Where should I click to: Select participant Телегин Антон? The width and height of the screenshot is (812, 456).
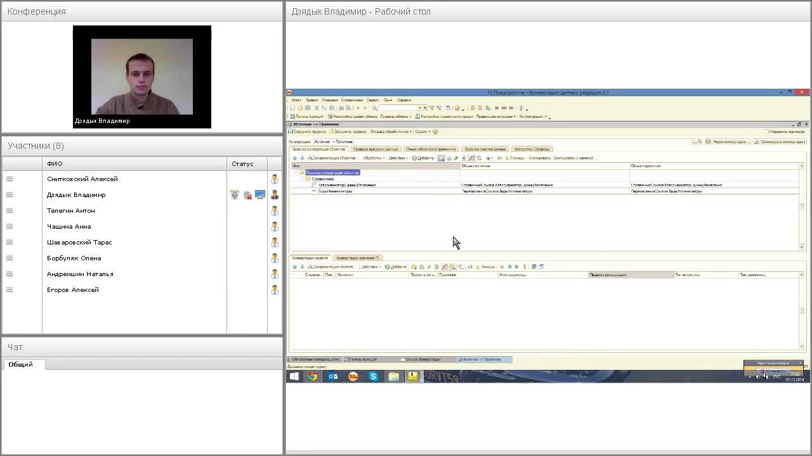click(x=71, y=210)
